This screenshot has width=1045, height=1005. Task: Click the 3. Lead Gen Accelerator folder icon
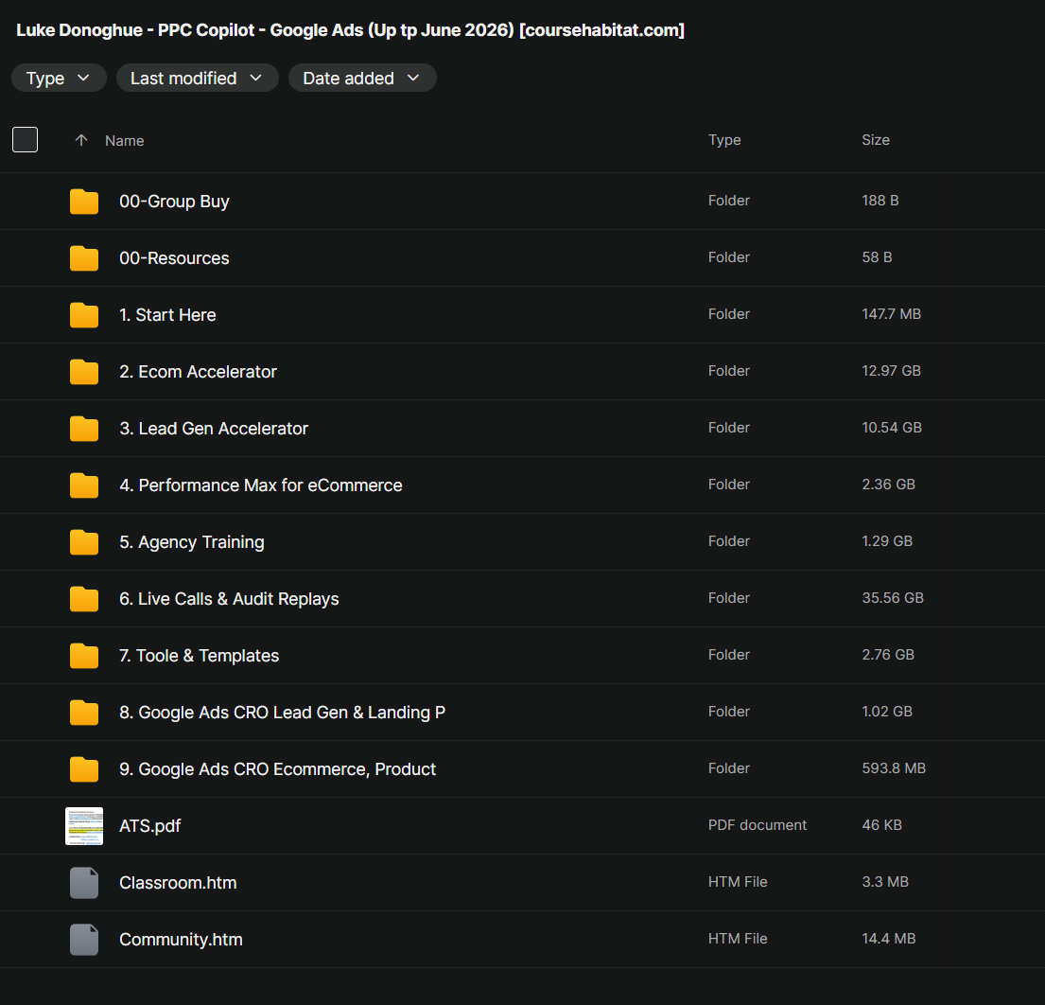[x=84, y=428]
